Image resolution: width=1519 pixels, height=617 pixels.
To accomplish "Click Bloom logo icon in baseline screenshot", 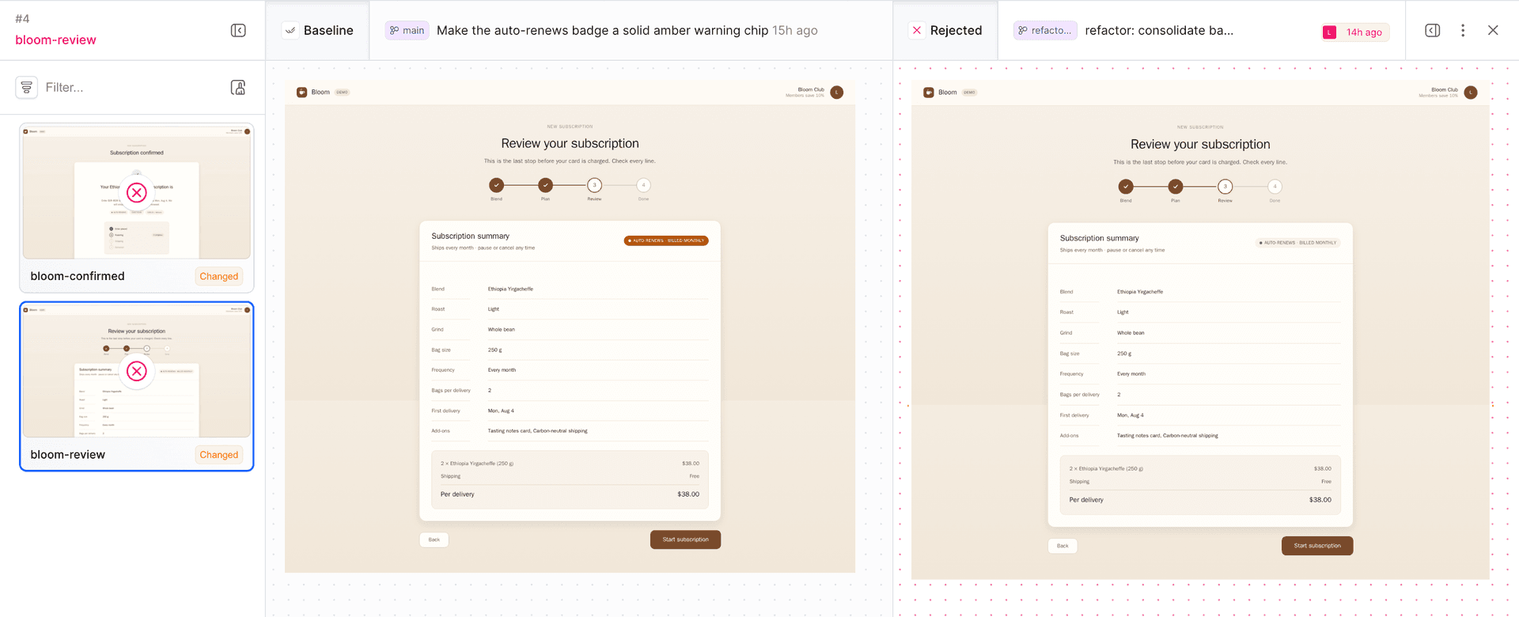I will click(x=301, y=93).
